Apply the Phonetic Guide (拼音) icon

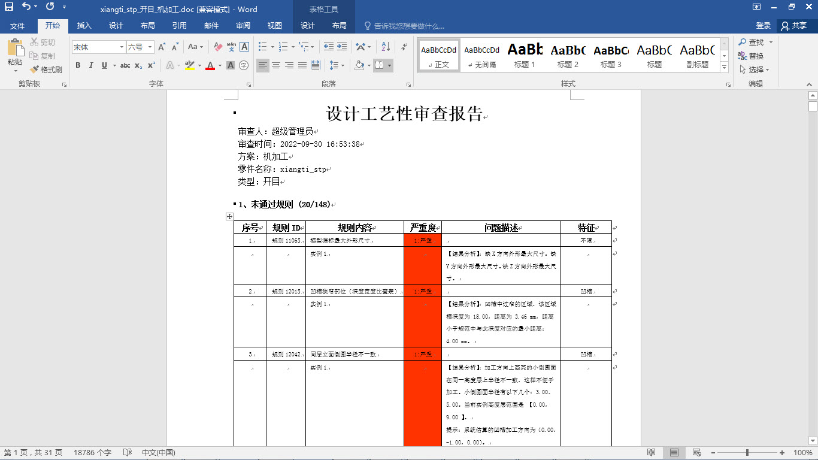coord(231,46)
